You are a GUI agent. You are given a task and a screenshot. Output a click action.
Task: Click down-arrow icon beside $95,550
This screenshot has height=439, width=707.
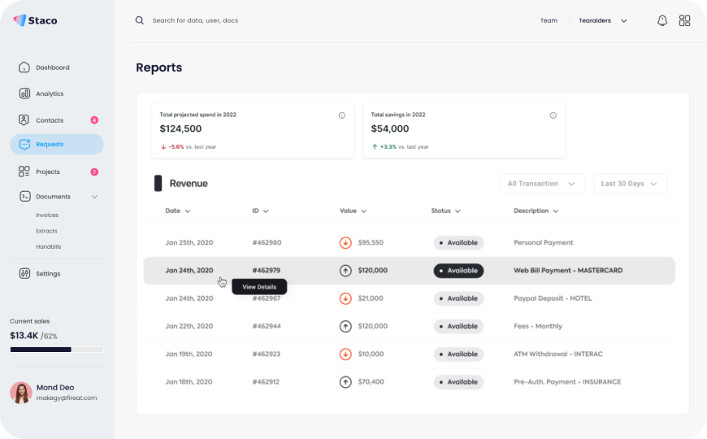tap(345, 242)
